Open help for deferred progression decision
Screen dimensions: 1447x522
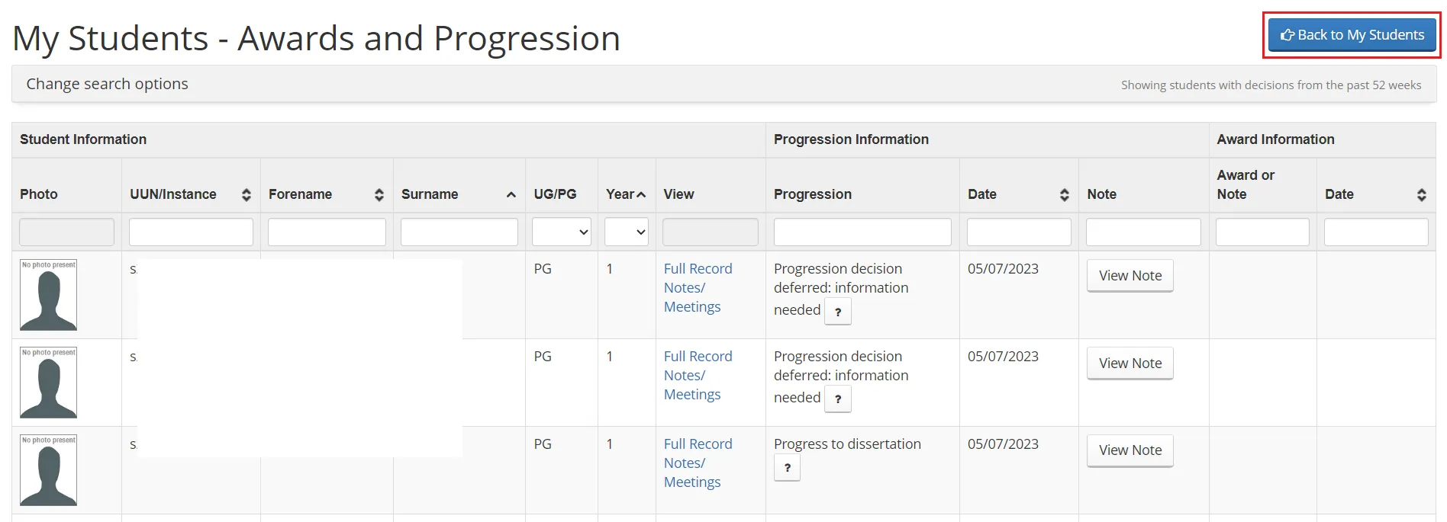point(837,311)
